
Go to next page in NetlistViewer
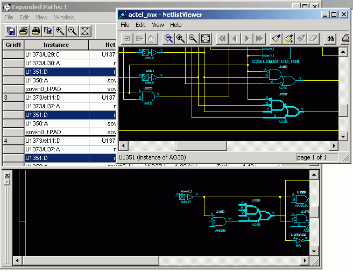pos(247,39)
